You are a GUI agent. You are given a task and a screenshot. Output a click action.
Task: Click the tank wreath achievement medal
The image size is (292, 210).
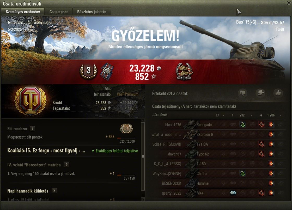(184, 72)
